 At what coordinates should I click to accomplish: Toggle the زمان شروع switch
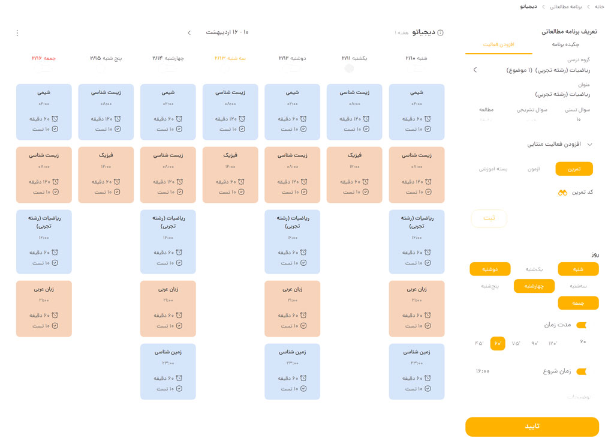click(x=582, y=371)
